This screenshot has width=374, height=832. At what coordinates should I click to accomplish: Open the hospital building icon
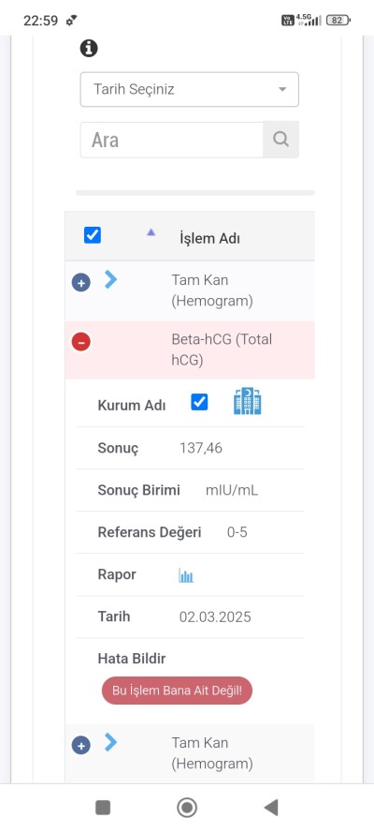pos(248,401)
